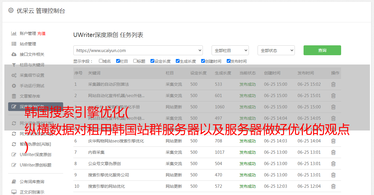Click generated length value 1017
The height and width of the screenshot is (195, 374).
pos(220,152)
